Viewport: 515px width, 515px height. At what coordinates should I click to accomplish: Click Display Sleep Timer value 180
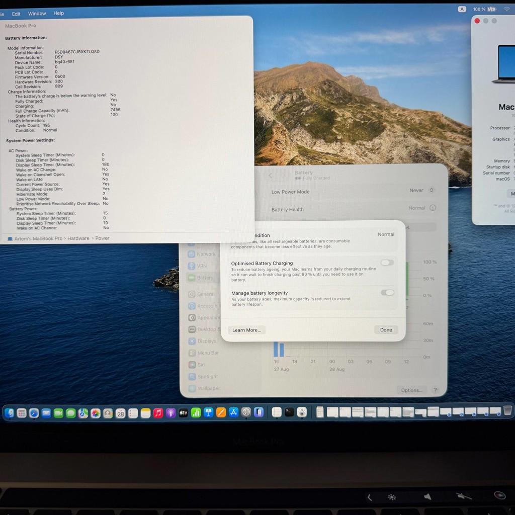(x=106, y=164)
